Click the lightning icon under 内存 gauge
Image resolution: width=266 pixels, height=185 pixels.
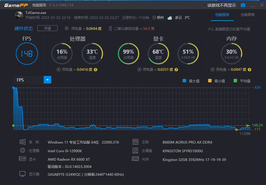tap(212, 70)
